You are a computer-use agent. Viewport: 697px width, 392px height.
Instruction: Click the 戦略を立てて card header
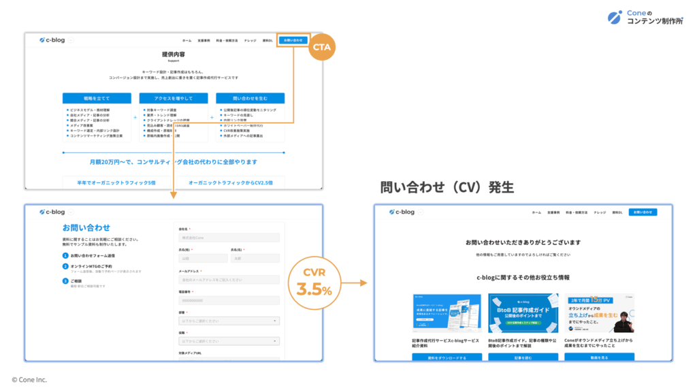(97, 98)
